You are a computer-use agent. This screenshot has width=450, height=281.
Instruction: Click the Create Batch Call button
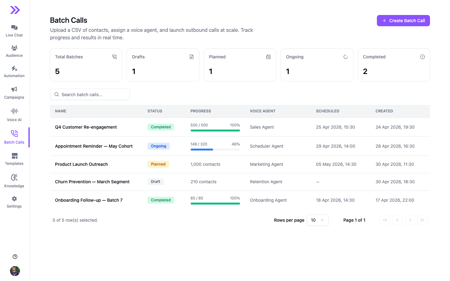tap(403, 21)
